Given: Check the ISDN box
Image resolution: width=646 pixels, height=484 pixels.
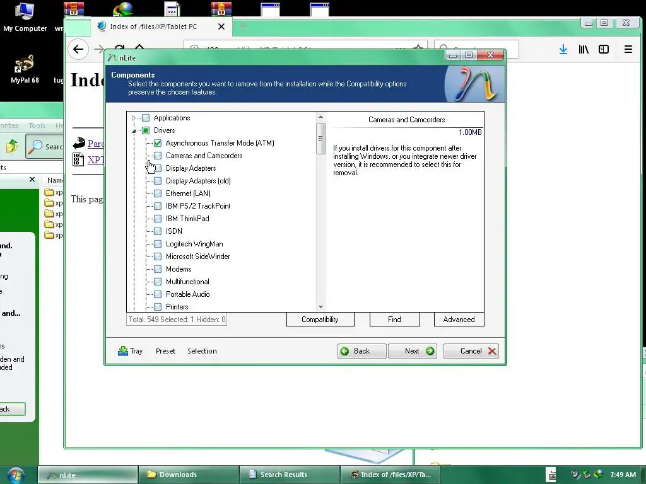Looking at the screenshot, I should pos(157,231).
